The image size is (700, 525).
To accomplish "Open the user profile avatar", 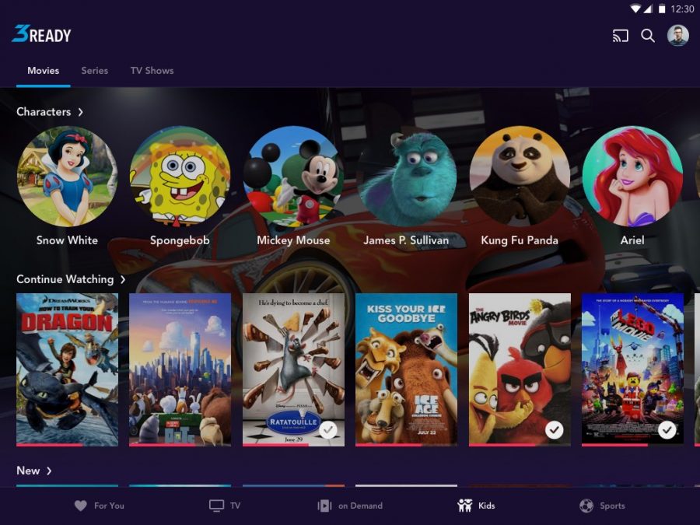I will [677, 35].
